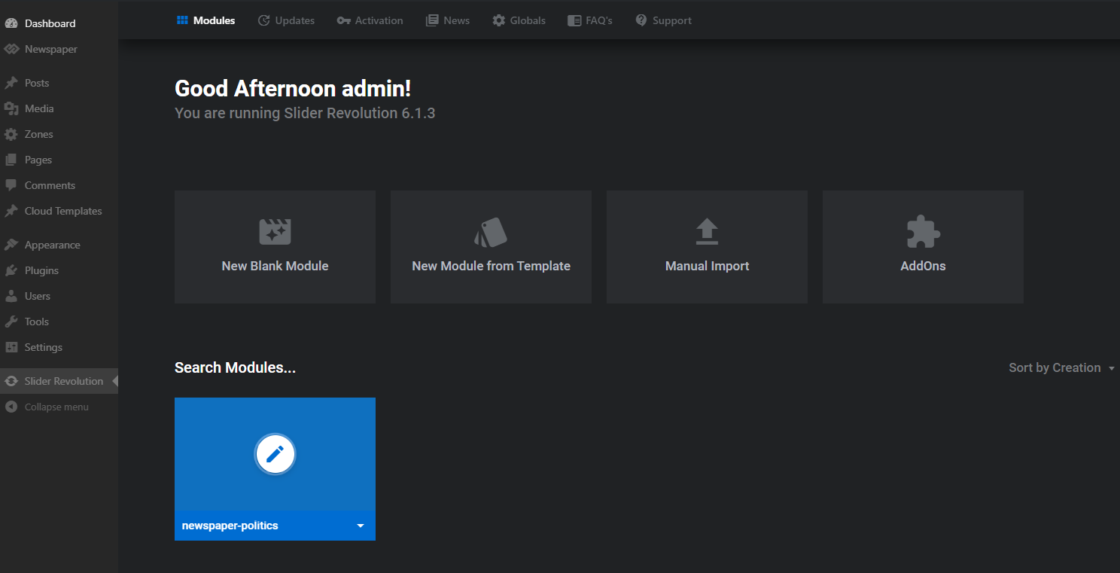Click the puzzle piece AddOns icon

(x=923, y=232)
